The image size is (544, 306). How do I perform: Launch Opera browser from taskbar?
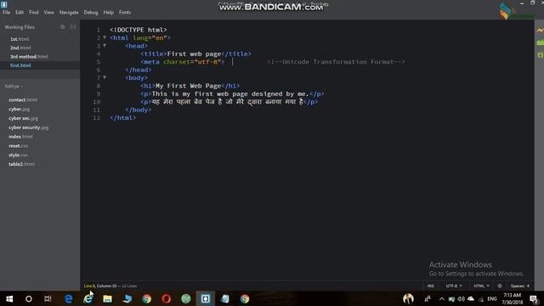click(167, 298)
